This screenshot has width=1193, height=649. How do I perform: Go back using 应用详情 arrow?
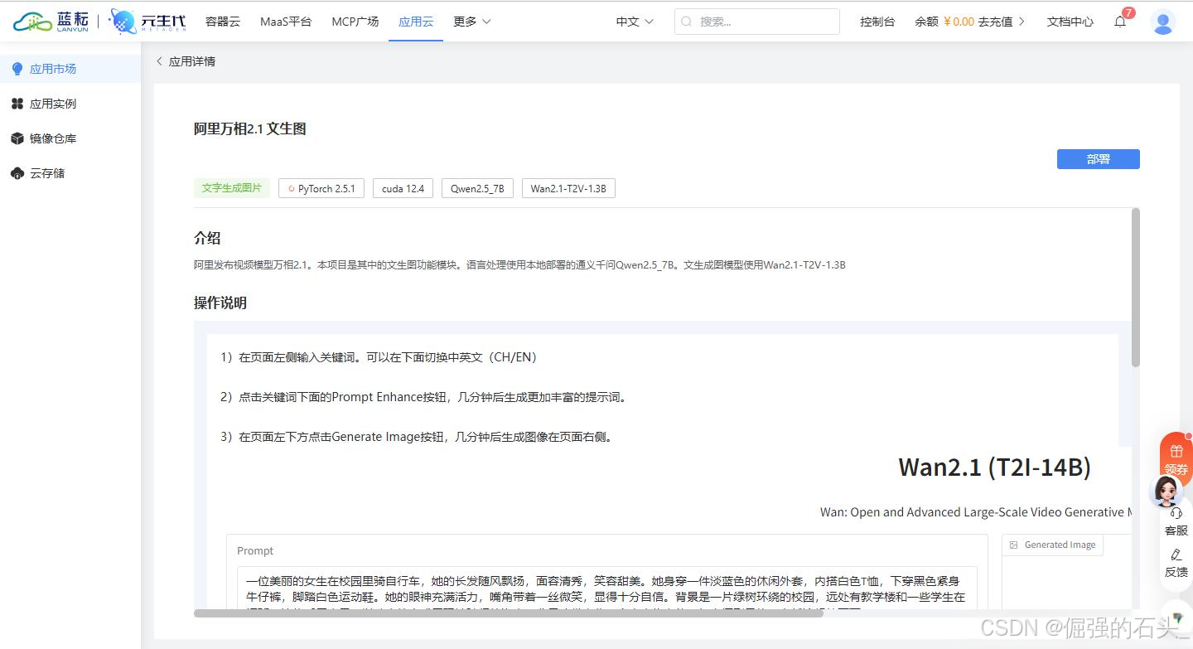(x=160, y=61)
